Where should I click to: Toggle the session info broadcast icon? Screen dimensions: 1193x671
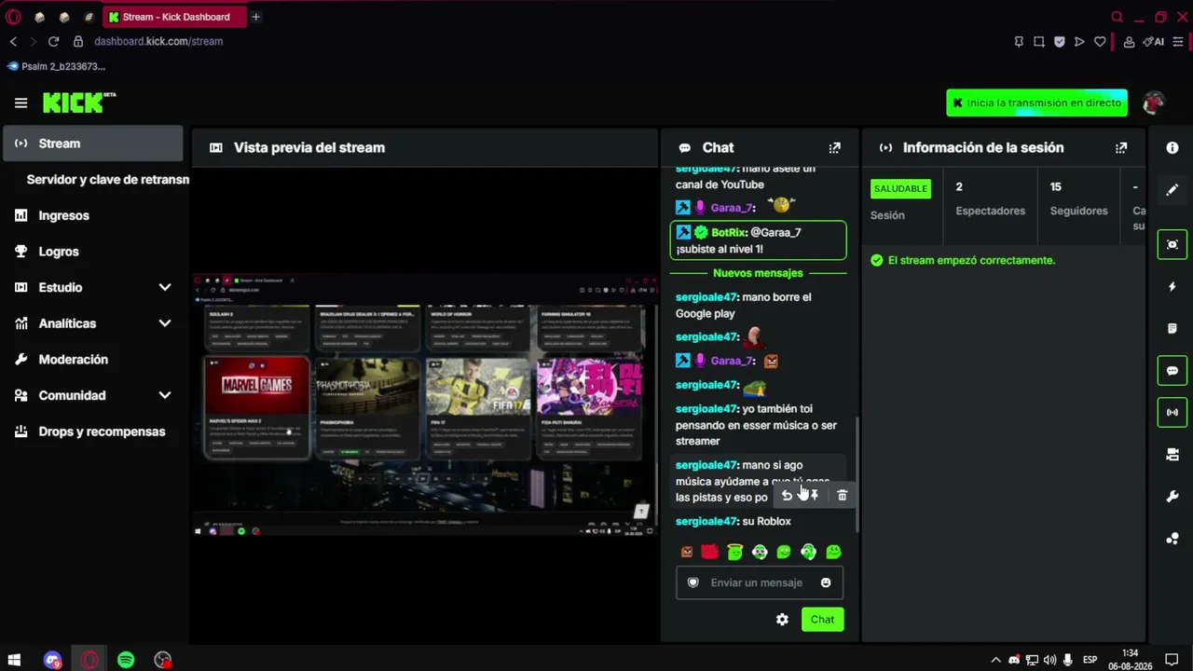coord(1172,412)
